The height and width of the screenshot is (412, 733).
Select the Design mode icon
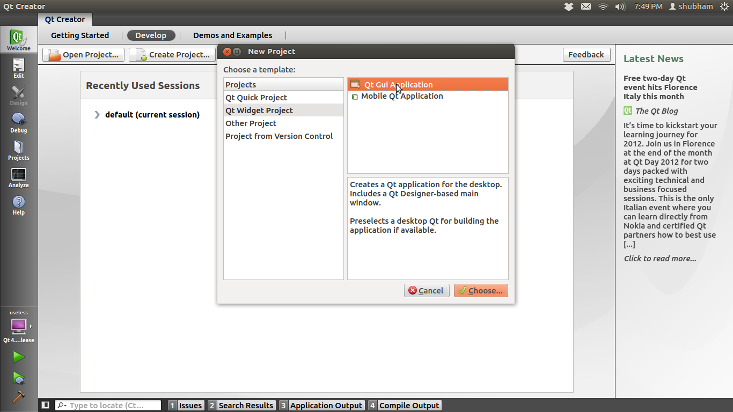point(18,95)
